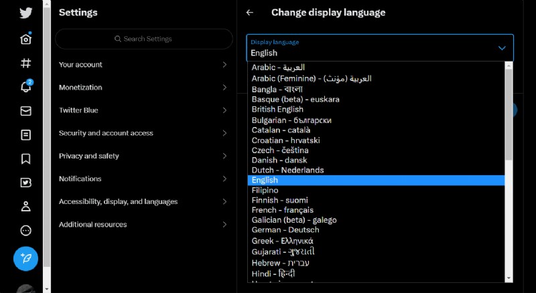The height and width of the screenshot is (293, 536).
Task: Select Hebrew language option
Action: [376, 263]
